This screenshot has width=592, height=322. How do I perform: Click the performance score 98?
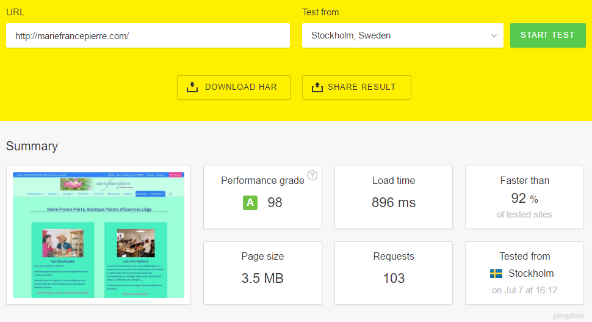tap(275, 203)
